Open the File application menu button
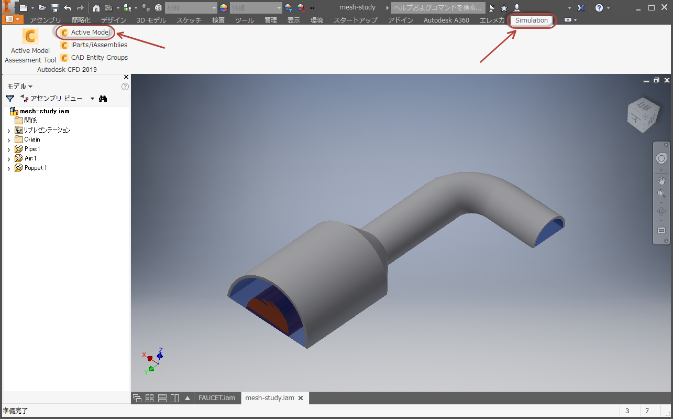 tap(13, 20)
